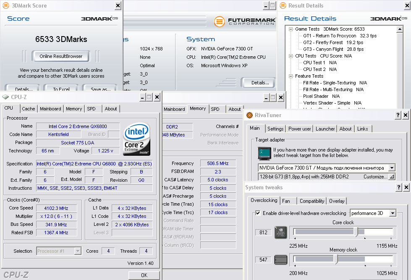Click the Intel Core 2 Extreme badge
Image resolution: width=411 pixels, height=280 pixels.
pyautogui.click(x=136, y=139)
